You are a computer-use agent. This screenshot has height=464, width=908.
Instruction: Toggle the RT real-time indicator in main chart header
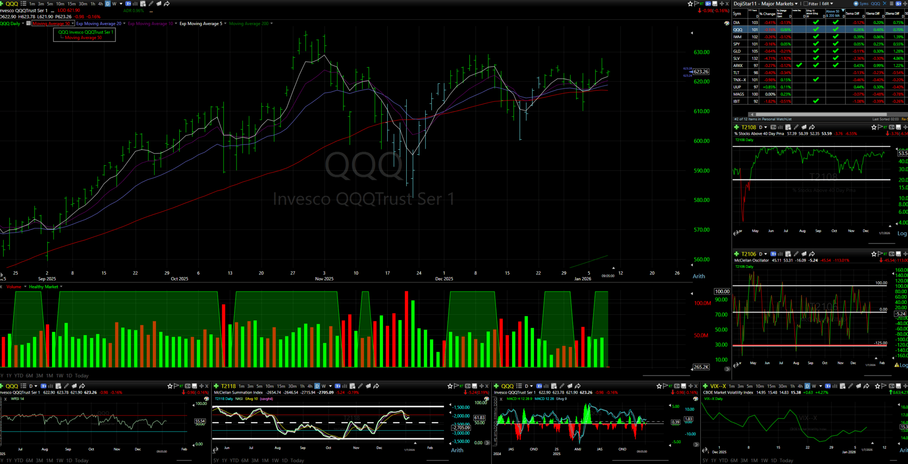pos(702,4)
